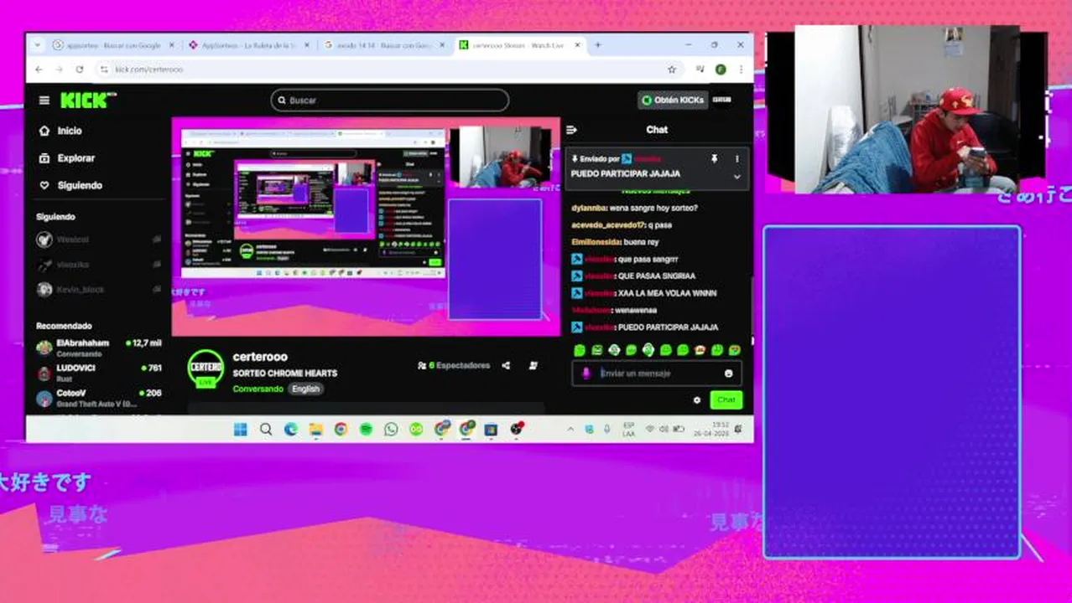
Task: Click into the Enviar un mensaje field
Action: [658, 374]
